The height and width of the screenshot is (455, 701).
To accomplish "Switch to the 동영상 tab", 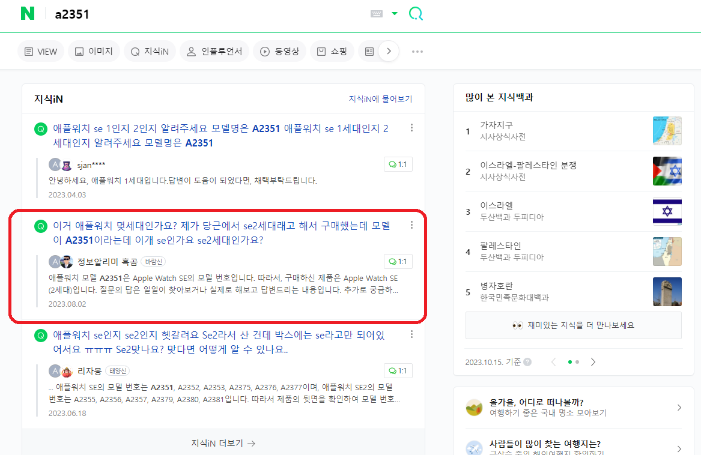I will click(x=279, y=52).
